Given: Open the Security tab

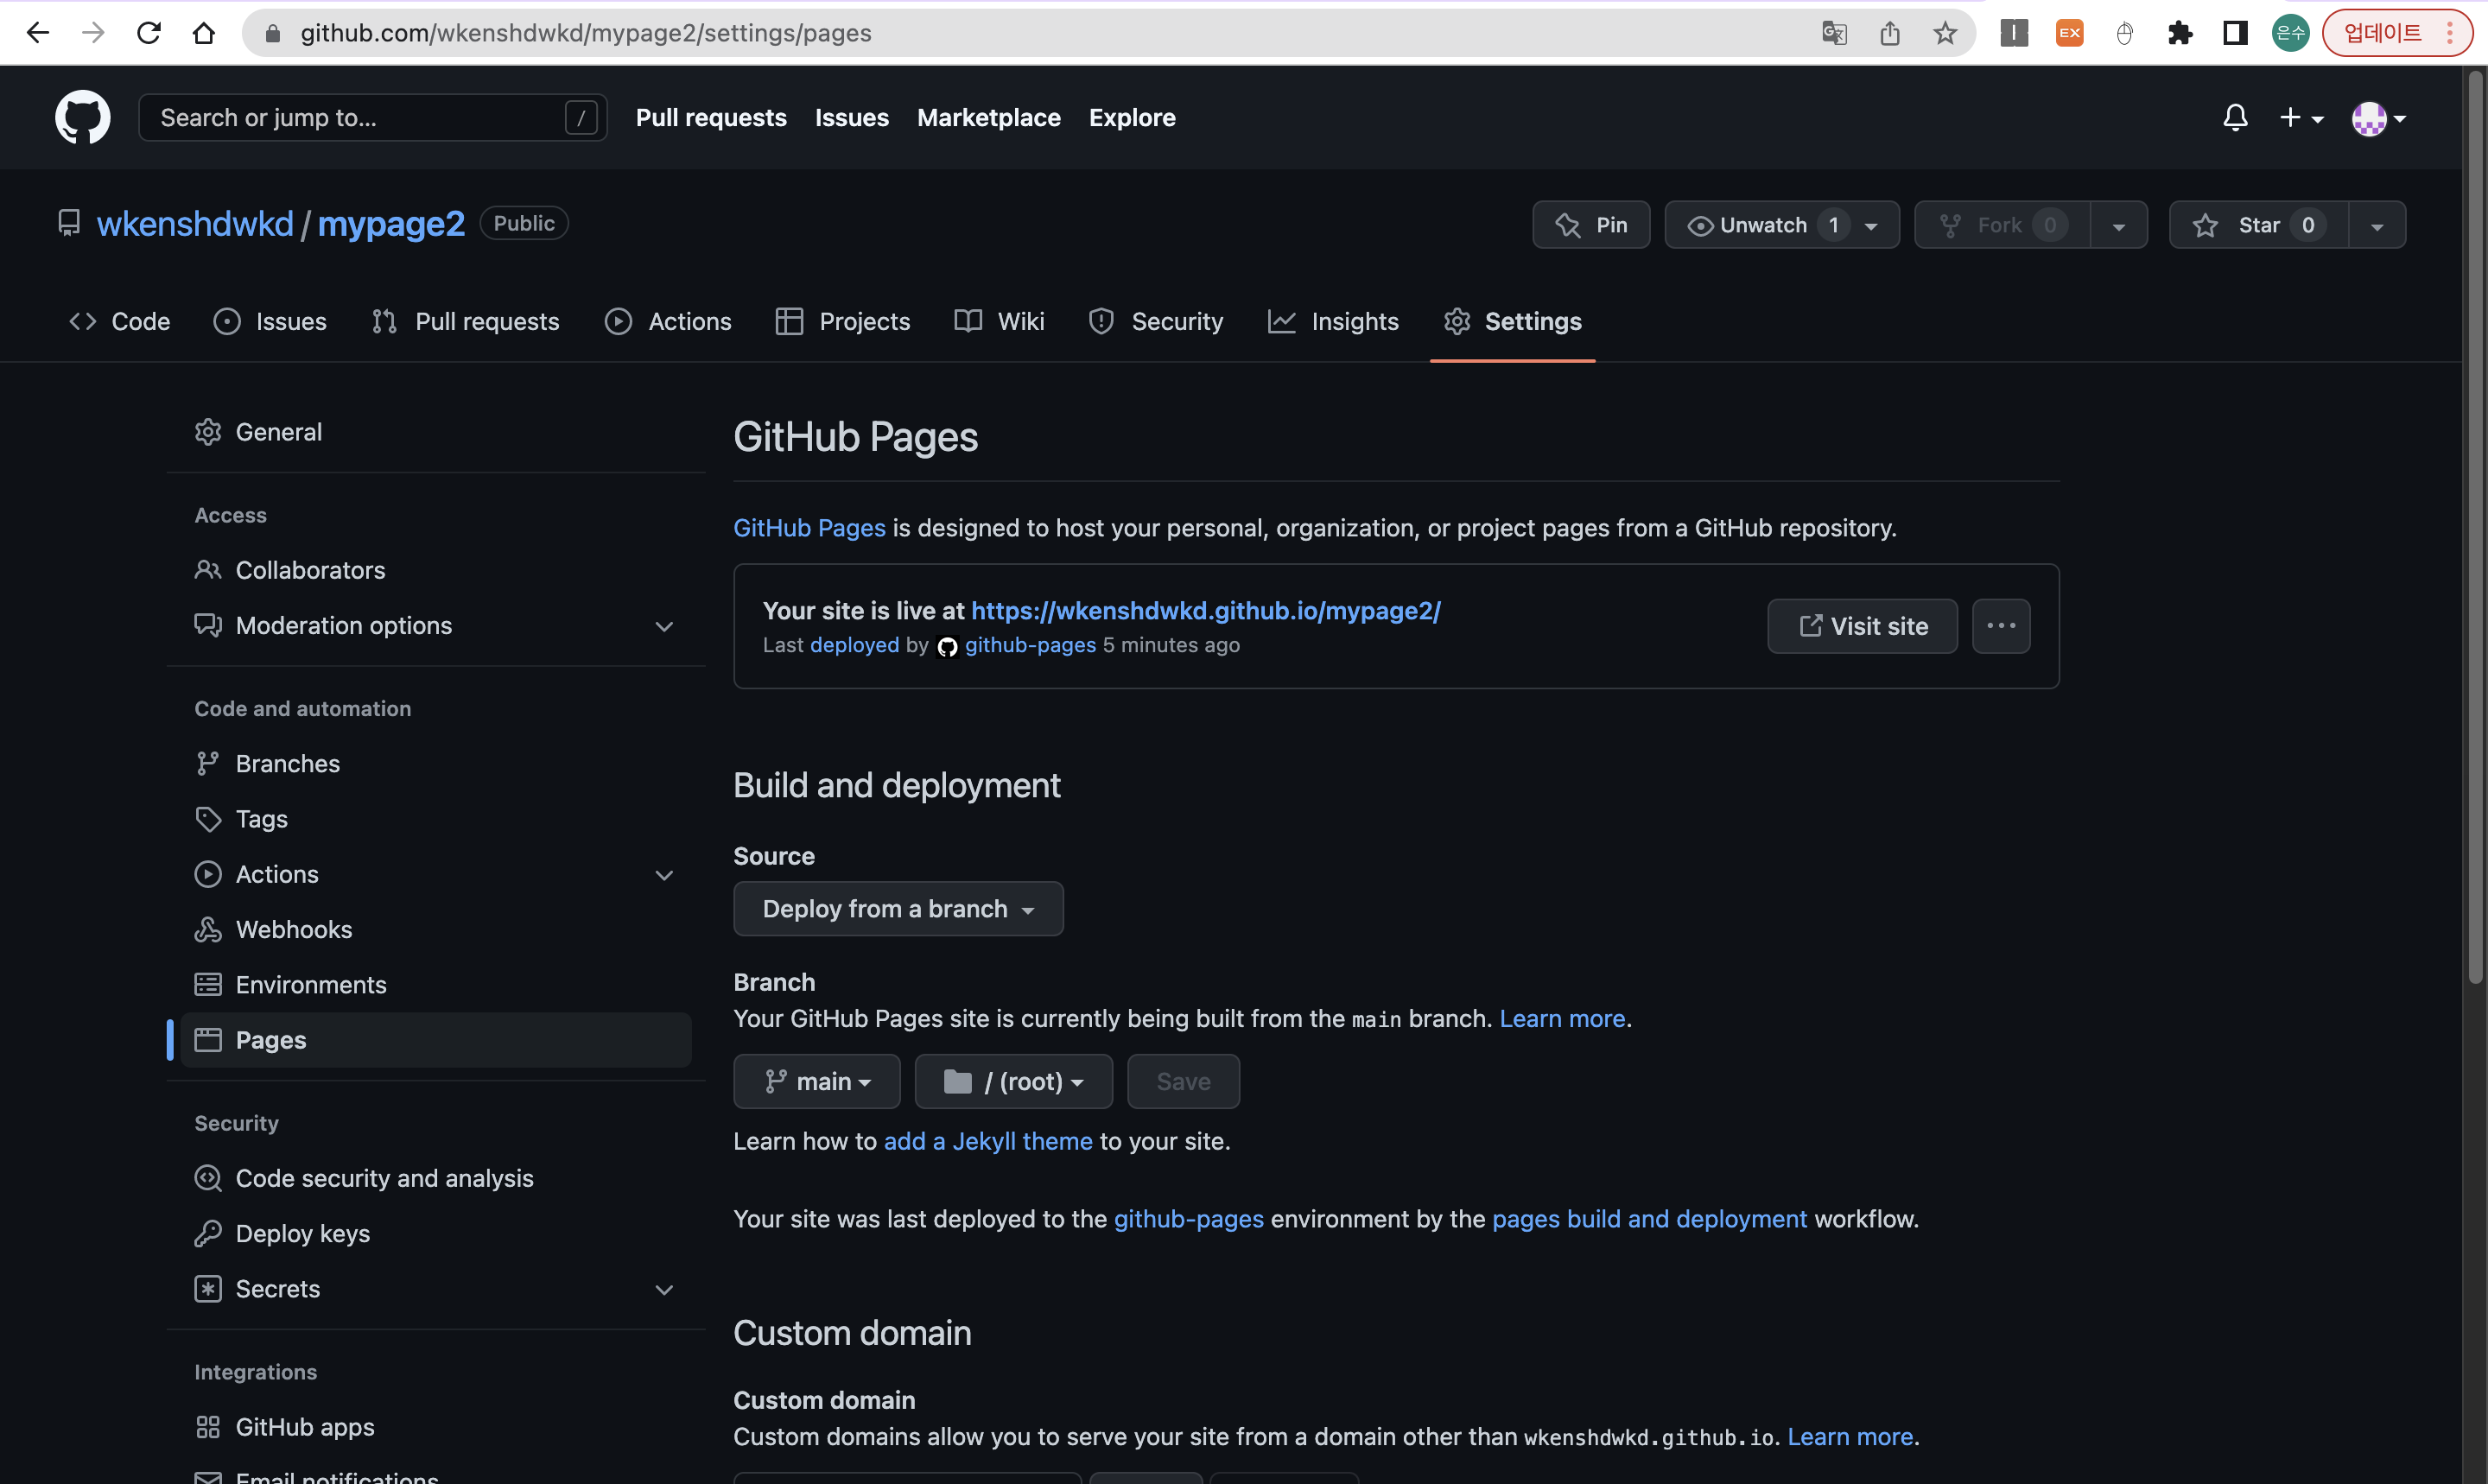Looking at the screenshot, I should (x=1155, y=321).
